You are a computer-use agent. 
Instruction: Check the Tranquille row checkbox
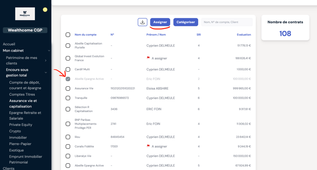tap(68, 98)
